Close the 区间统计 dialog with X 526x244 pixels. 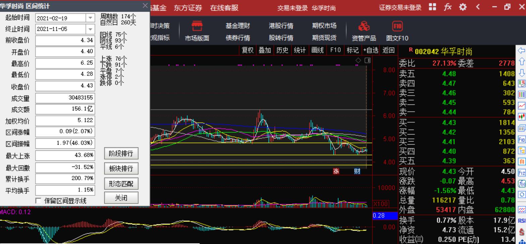tap(145, 6)
